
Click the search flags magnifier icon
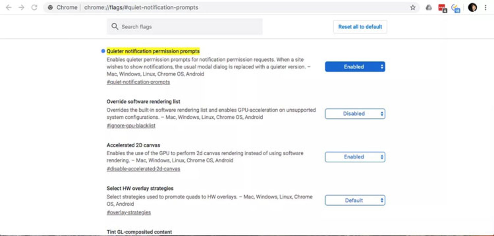115,26
